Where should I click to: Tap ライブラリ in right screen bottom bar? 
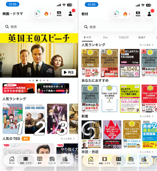pyautogui.click(x=144, y=160)
